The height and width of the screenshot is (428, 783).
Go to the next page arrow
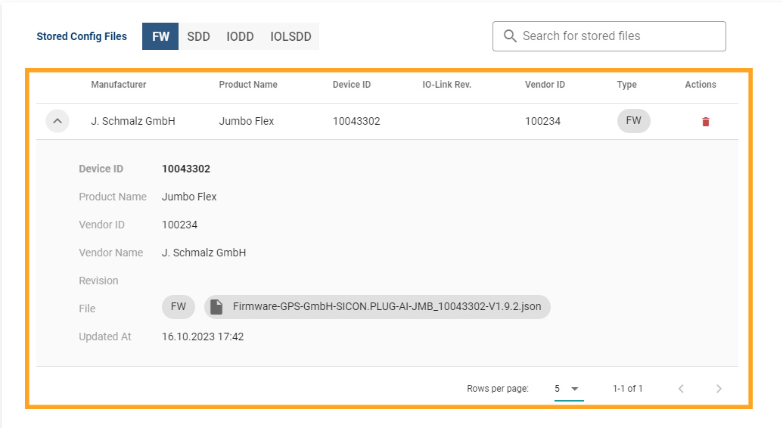tap(719, 389)
